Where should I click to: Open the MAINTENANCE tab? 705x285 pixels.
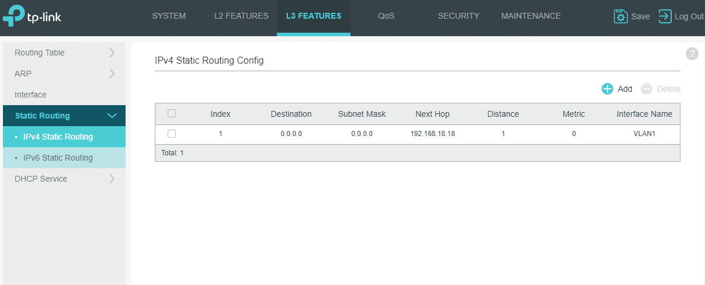530,16
